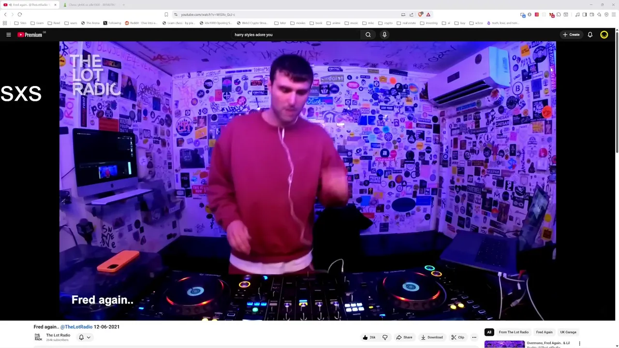Open YouTube notifications bell

point(590,35)
